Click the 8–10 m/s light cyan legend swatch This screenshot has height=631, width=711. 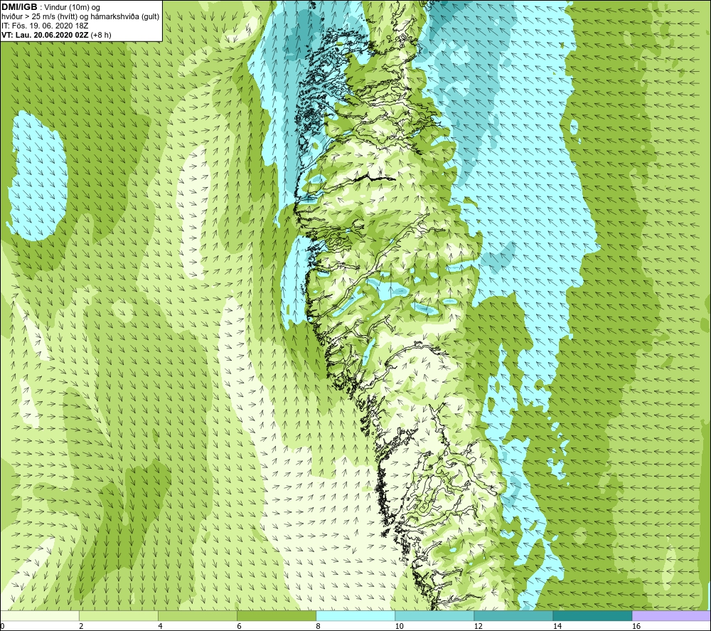coord(355,615)
